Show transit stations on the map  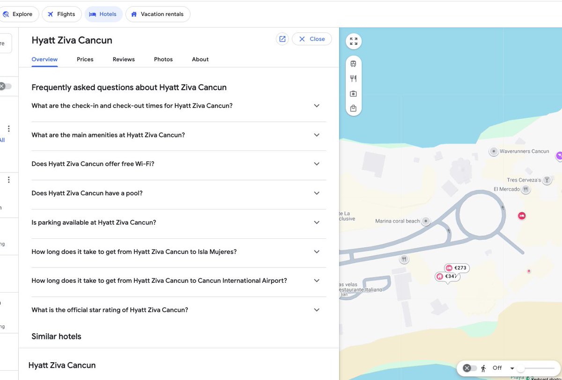click(353, 64)
